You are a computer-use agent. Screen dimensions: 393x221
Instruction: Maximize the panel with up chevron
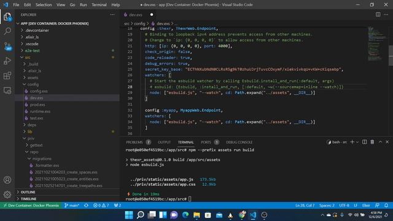(x=380, y=142)
